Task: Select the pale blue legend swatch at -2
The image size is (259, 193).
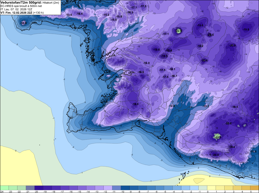Action: click(194, 188)
